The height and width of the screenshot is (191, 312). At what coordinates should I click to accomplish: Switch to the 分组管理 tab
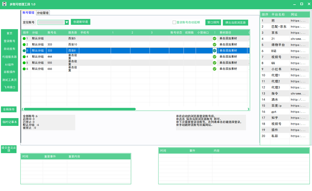[43, 13]
